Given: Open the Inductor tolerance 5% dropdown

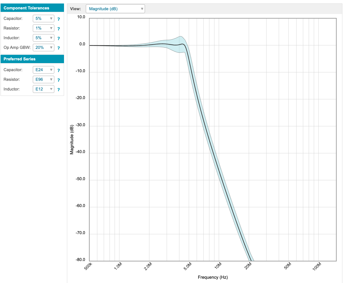Looking at the screenshot, I should point(44,38).
